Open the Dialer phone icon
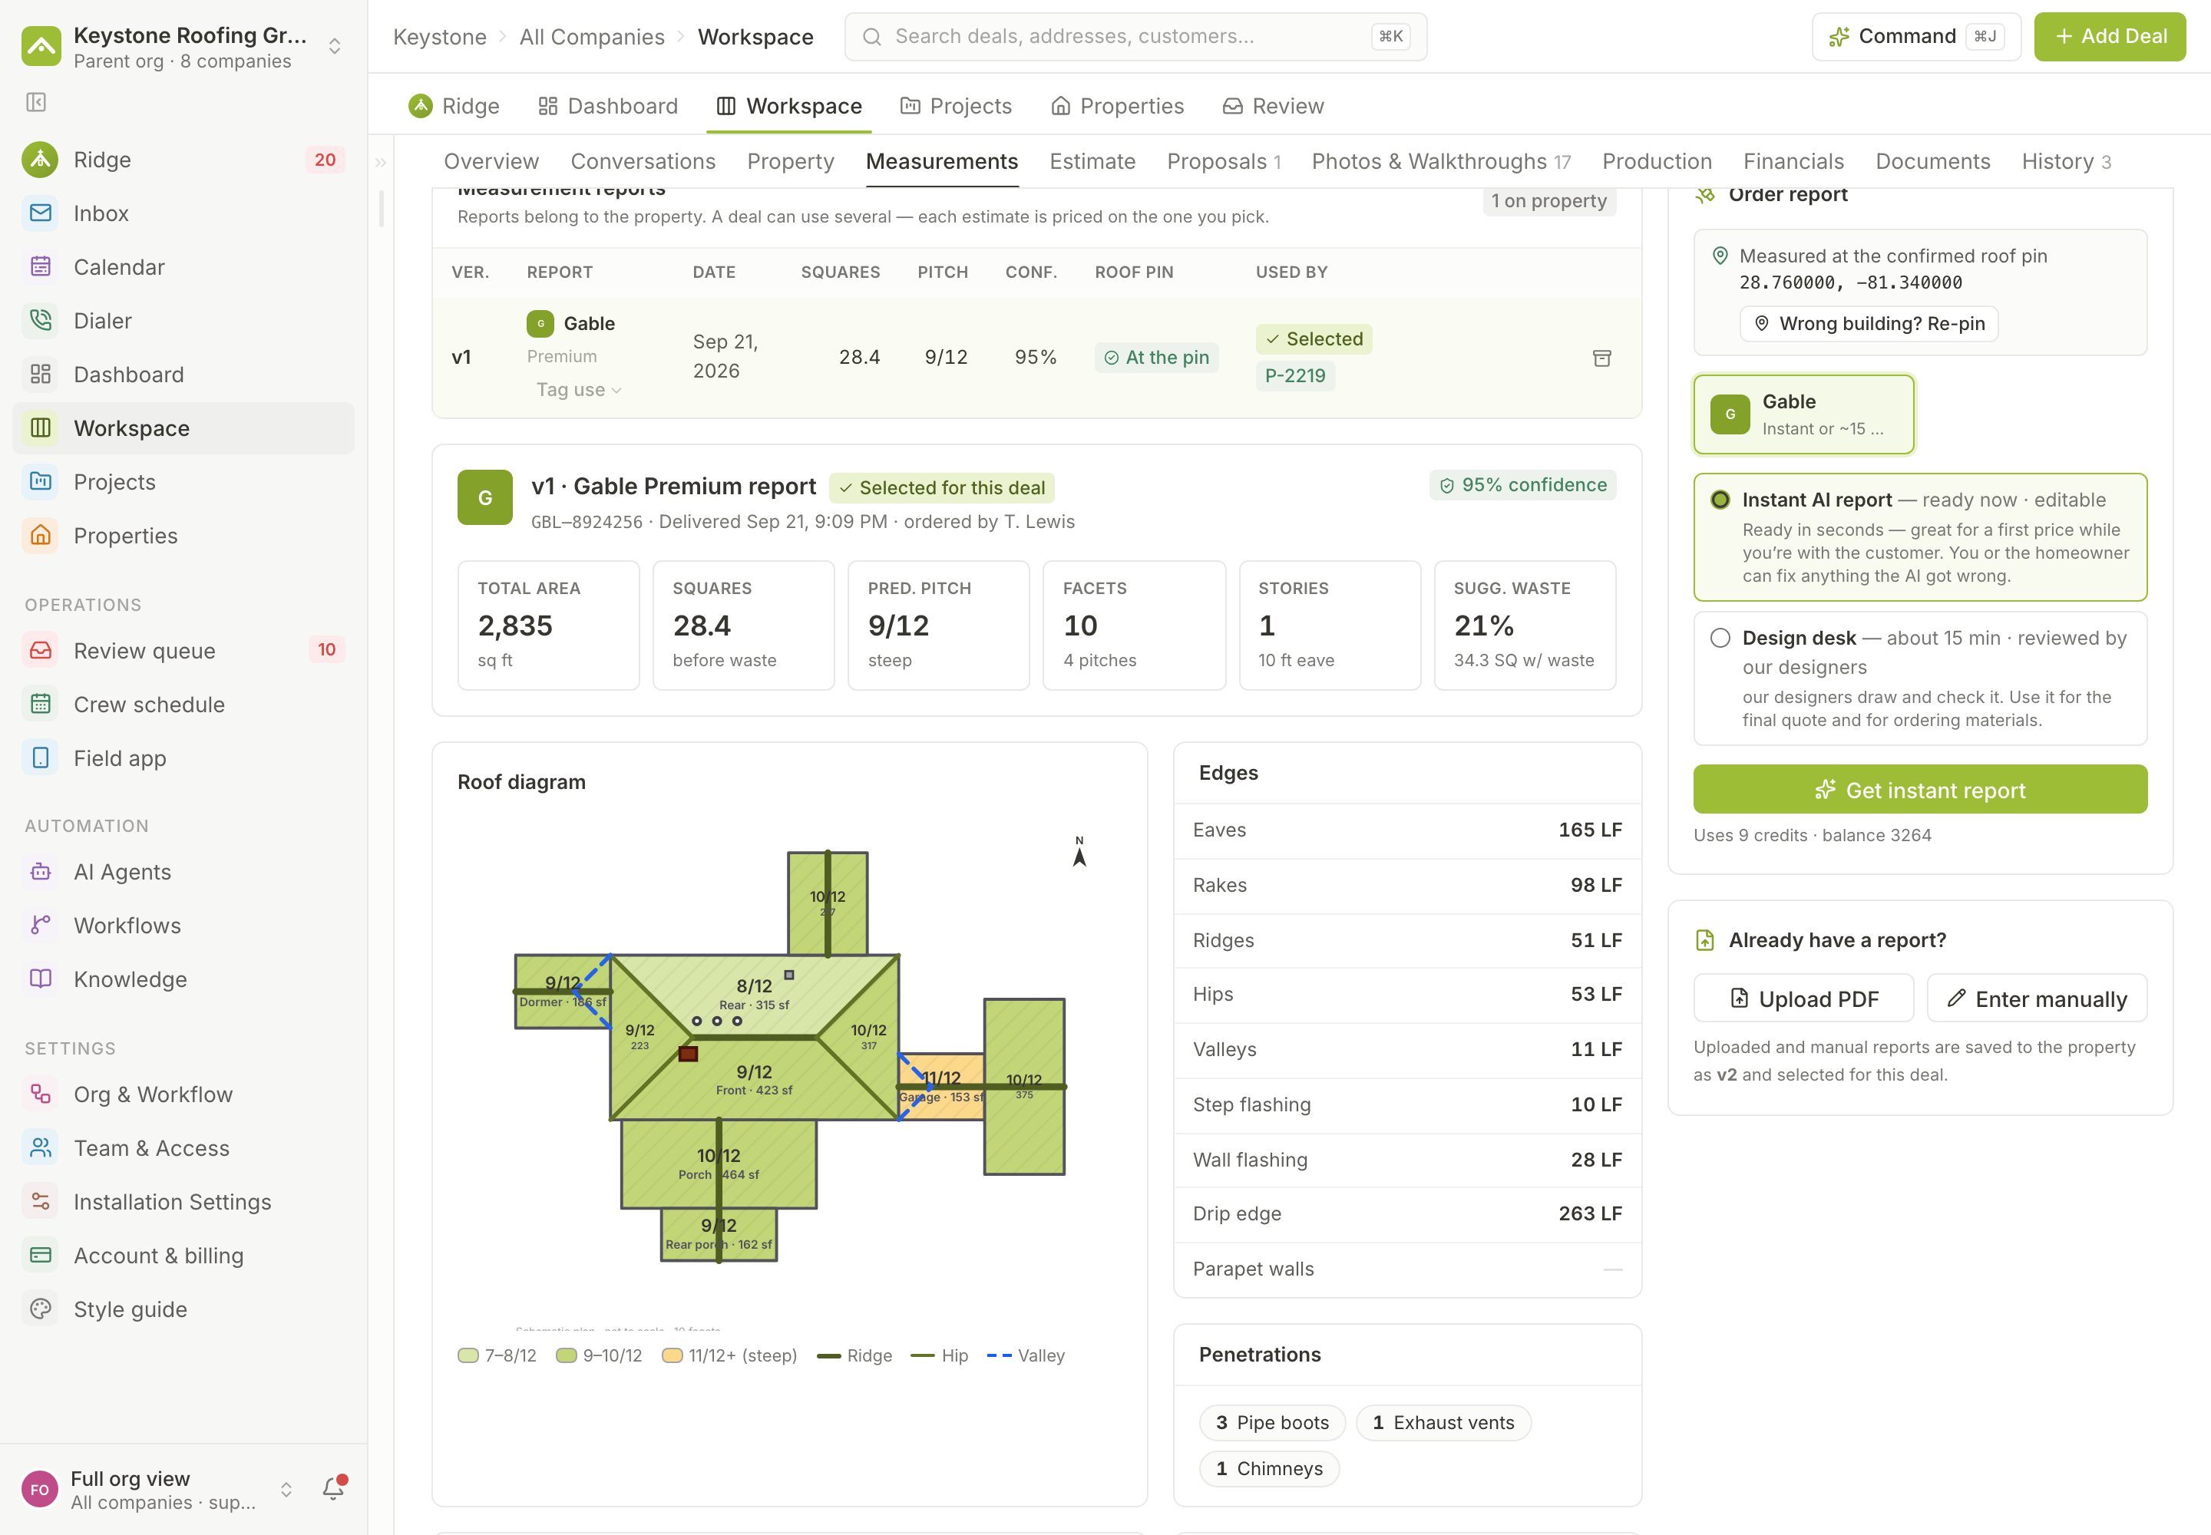This screenshot has height=1535, width=2211. click(x=41, y=320)
